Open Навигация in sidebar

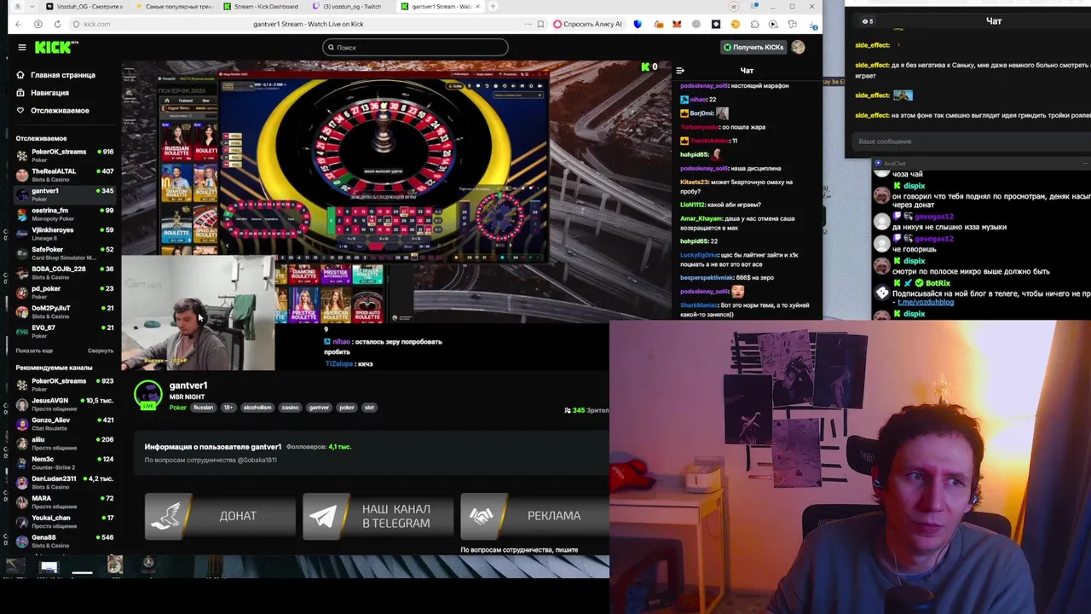pos(43,92)
